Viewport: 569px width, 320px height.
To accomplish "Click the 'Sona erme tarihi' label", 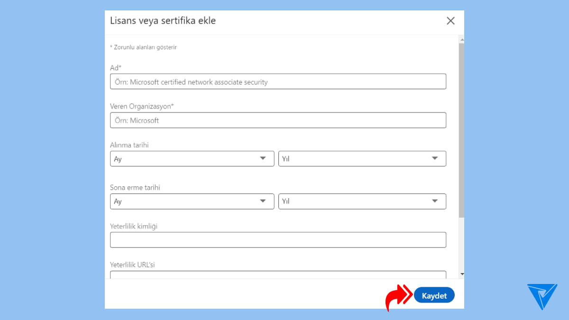I will pyautogui.click(x=135, y=187).
